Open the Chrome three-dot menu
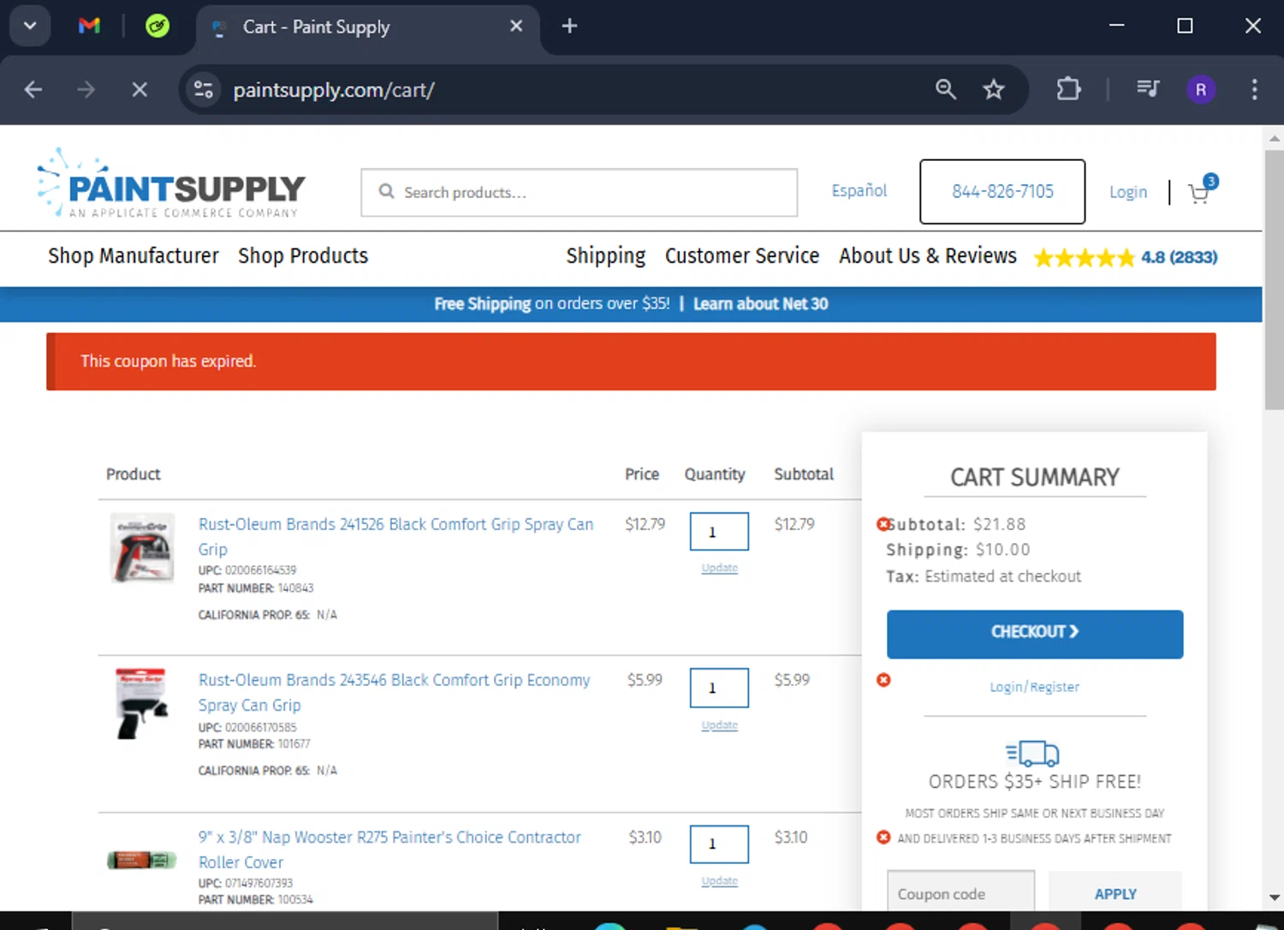 [1254, 89]
